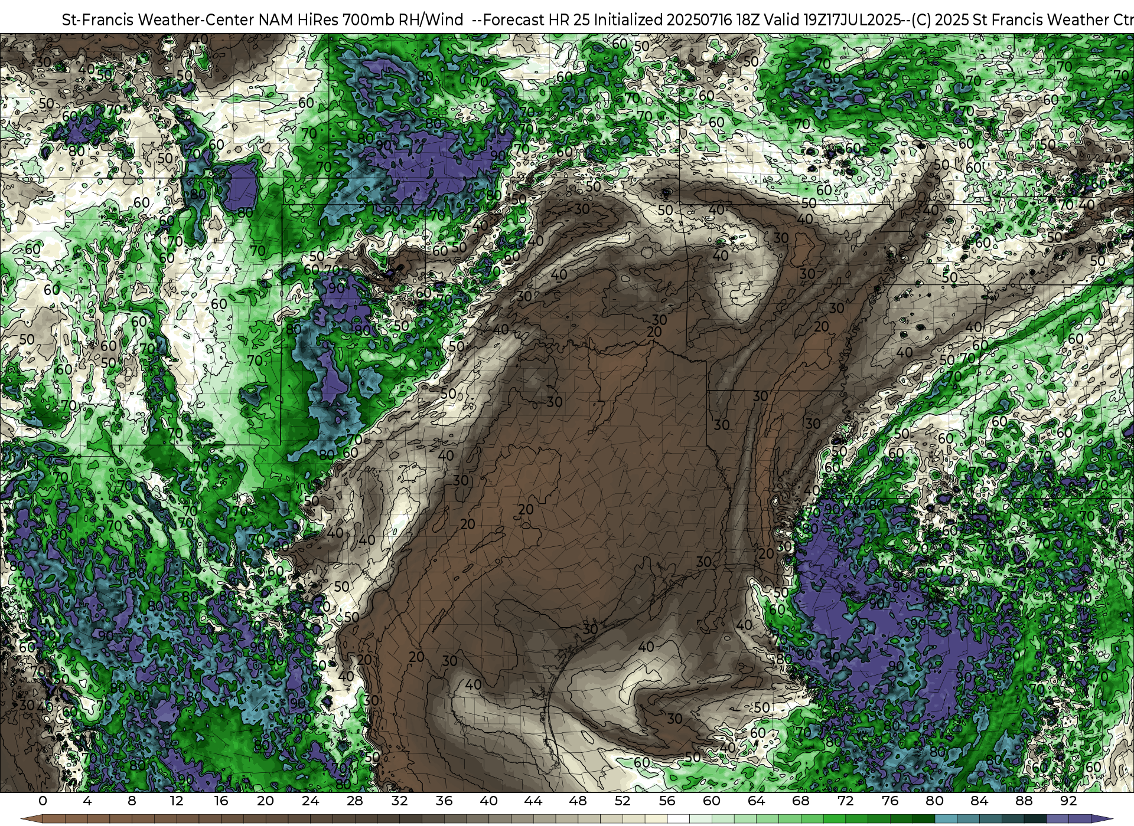This screenshot has width=1134, height=826.
Task: Click the '24' colorbar tick label
Action: 310,801
